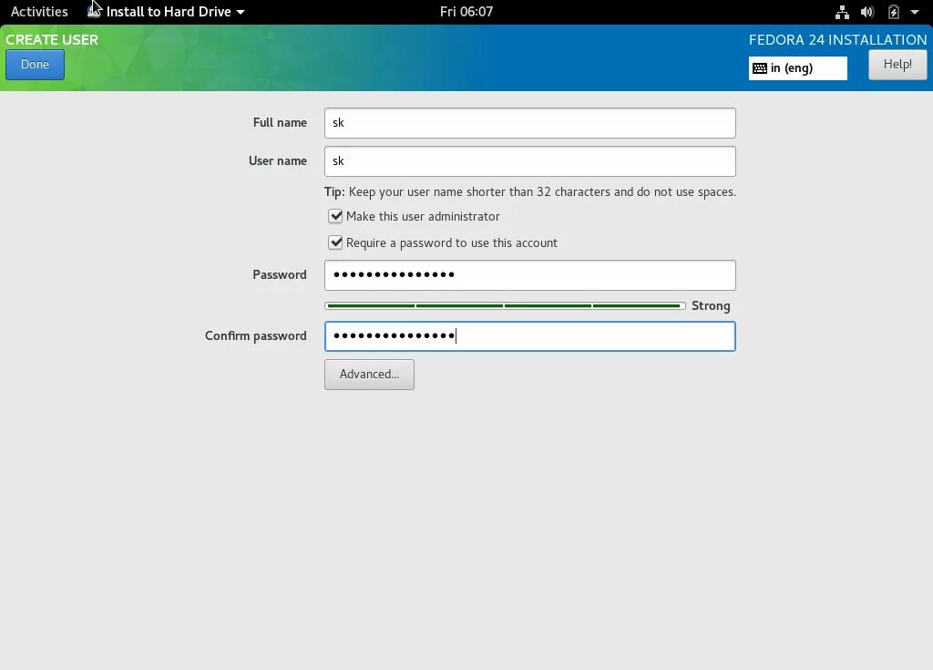Click the Confirm password label
Viewport: 933px width, 670px height.
[x=256, y=335]
